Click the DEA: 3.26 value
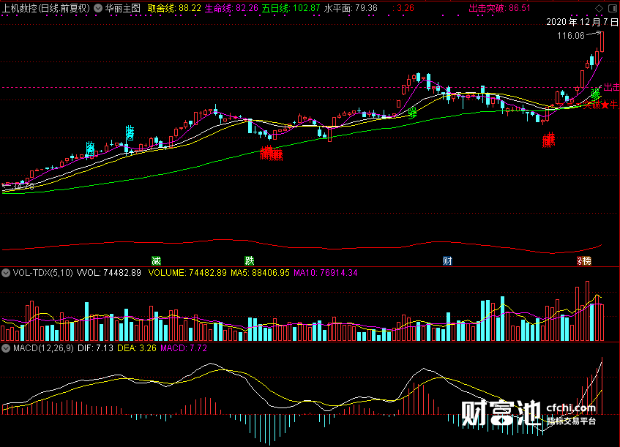The height and width of the screenshot is (447, 620). click(137, 348)
